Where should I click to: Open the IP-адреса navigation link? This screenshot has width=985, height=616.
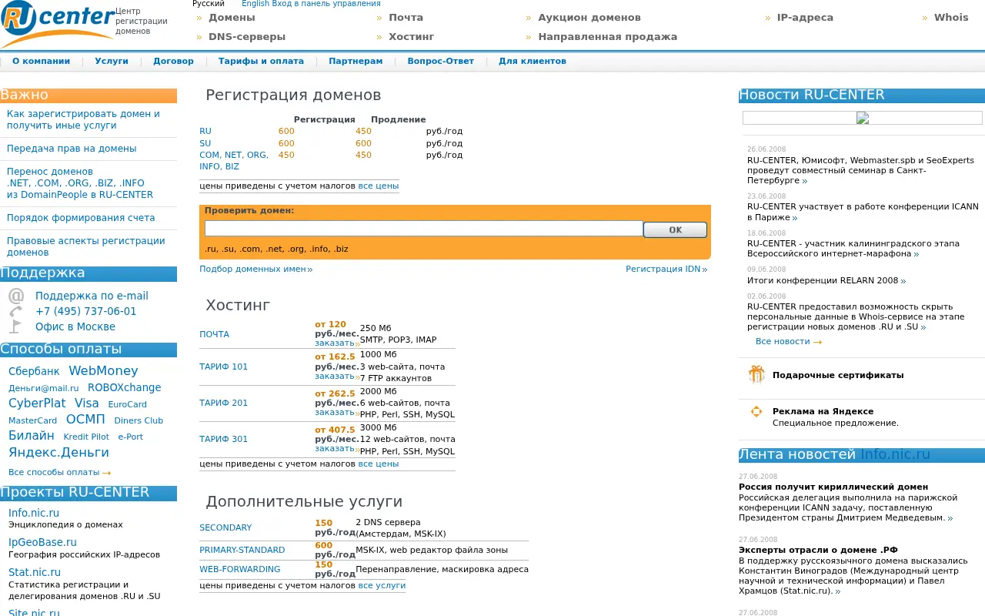coord(805,17)
